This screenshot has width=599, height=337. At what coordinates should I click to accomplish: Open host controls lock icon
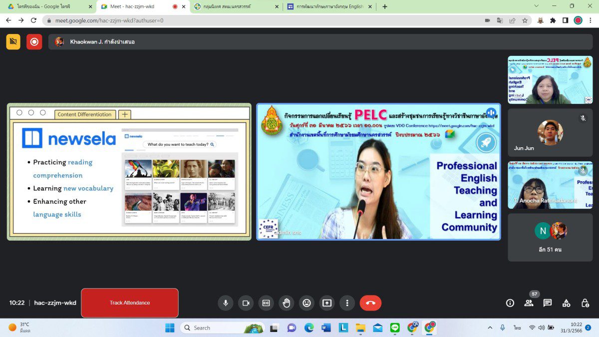point(585,303)
